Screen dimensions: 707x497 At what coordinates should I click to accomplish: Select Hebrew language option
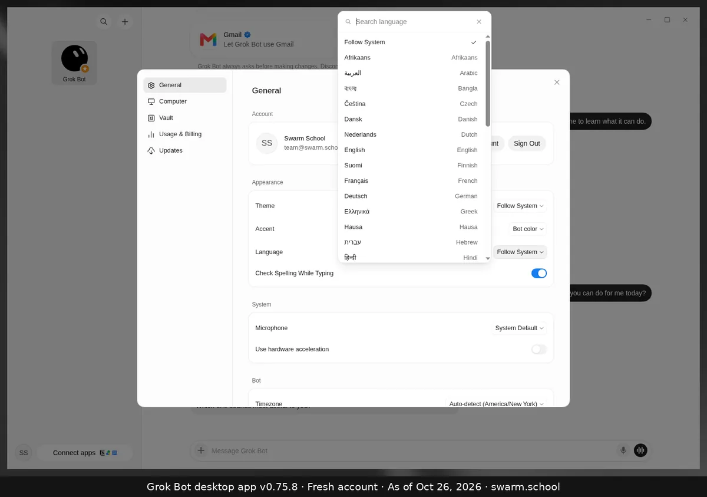click(411, 242)
